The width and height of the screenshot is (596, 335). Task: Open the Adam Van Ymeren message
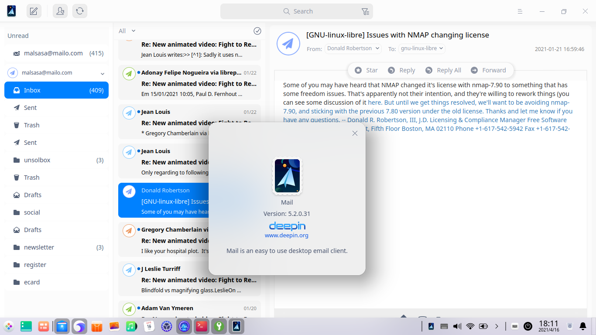189,309
